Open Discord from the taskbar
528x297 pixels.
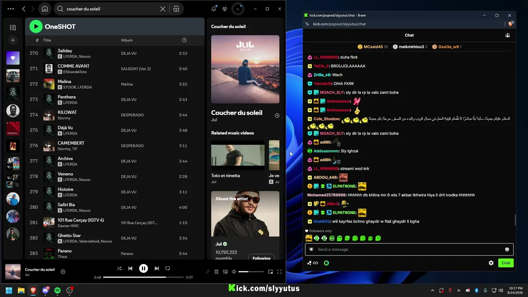(45, 290)
